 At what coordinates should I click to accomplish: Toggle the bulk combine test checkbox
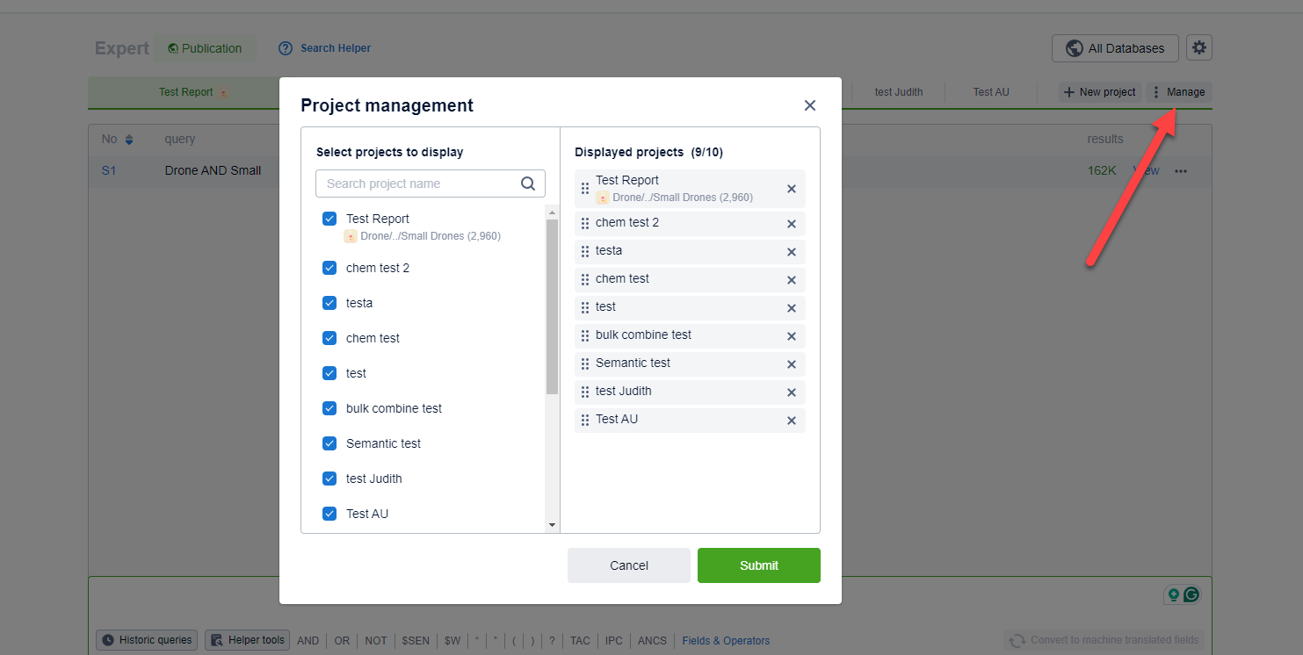(329, 408)
